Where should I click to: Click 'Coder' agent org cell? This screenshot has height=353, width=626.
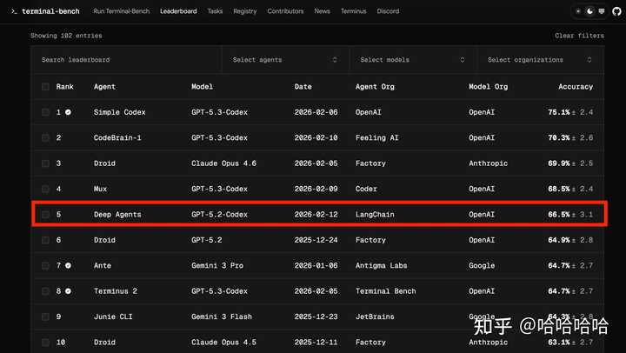click(366, 189)
